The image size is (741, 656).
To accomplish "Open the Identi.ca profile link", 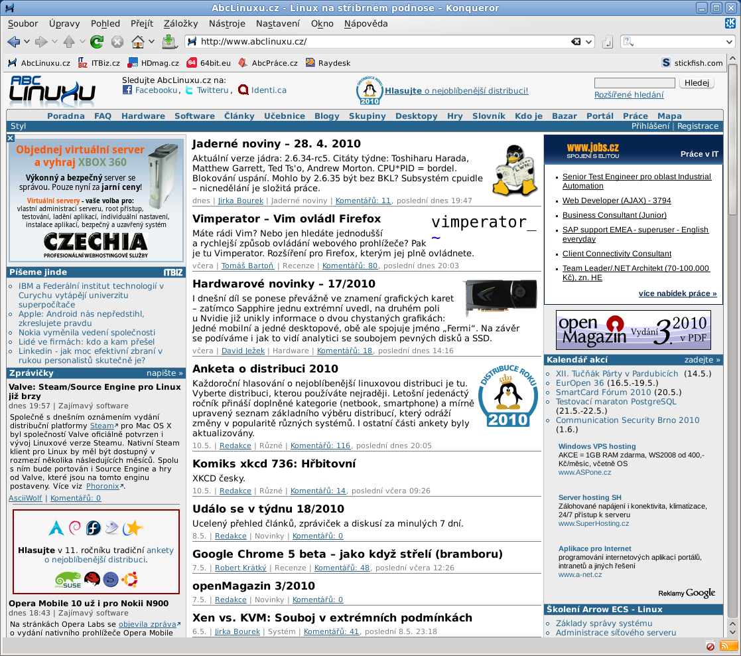I will tap(262, 90).
